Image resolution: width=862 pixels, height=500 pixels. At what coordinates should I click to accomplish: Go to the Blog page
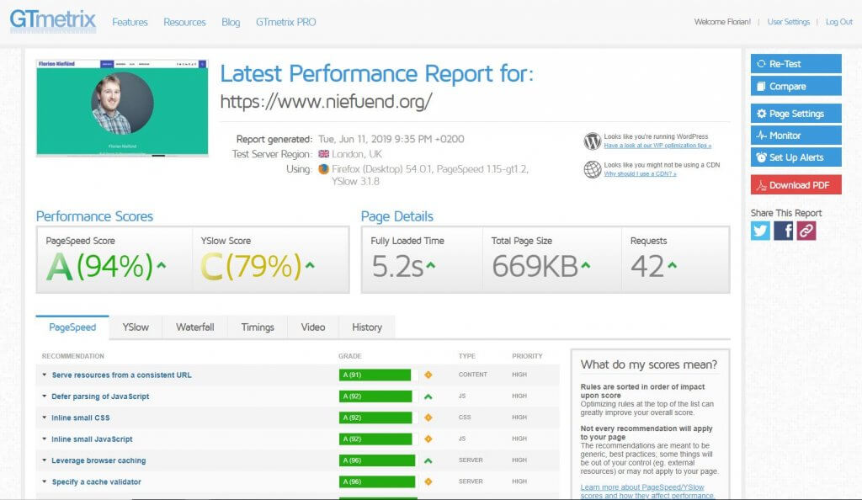(231, 22)
